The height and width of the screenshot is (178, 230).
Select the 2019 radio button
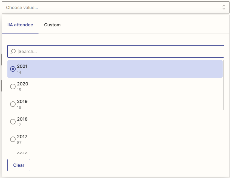[x=13, y=104]
